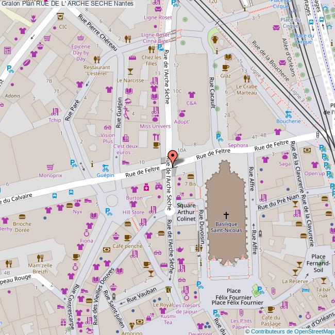This screenshot has height=335, width=335.
Task: Select the Monoprix shopping cart icon
Action: [x=50, y=167]
